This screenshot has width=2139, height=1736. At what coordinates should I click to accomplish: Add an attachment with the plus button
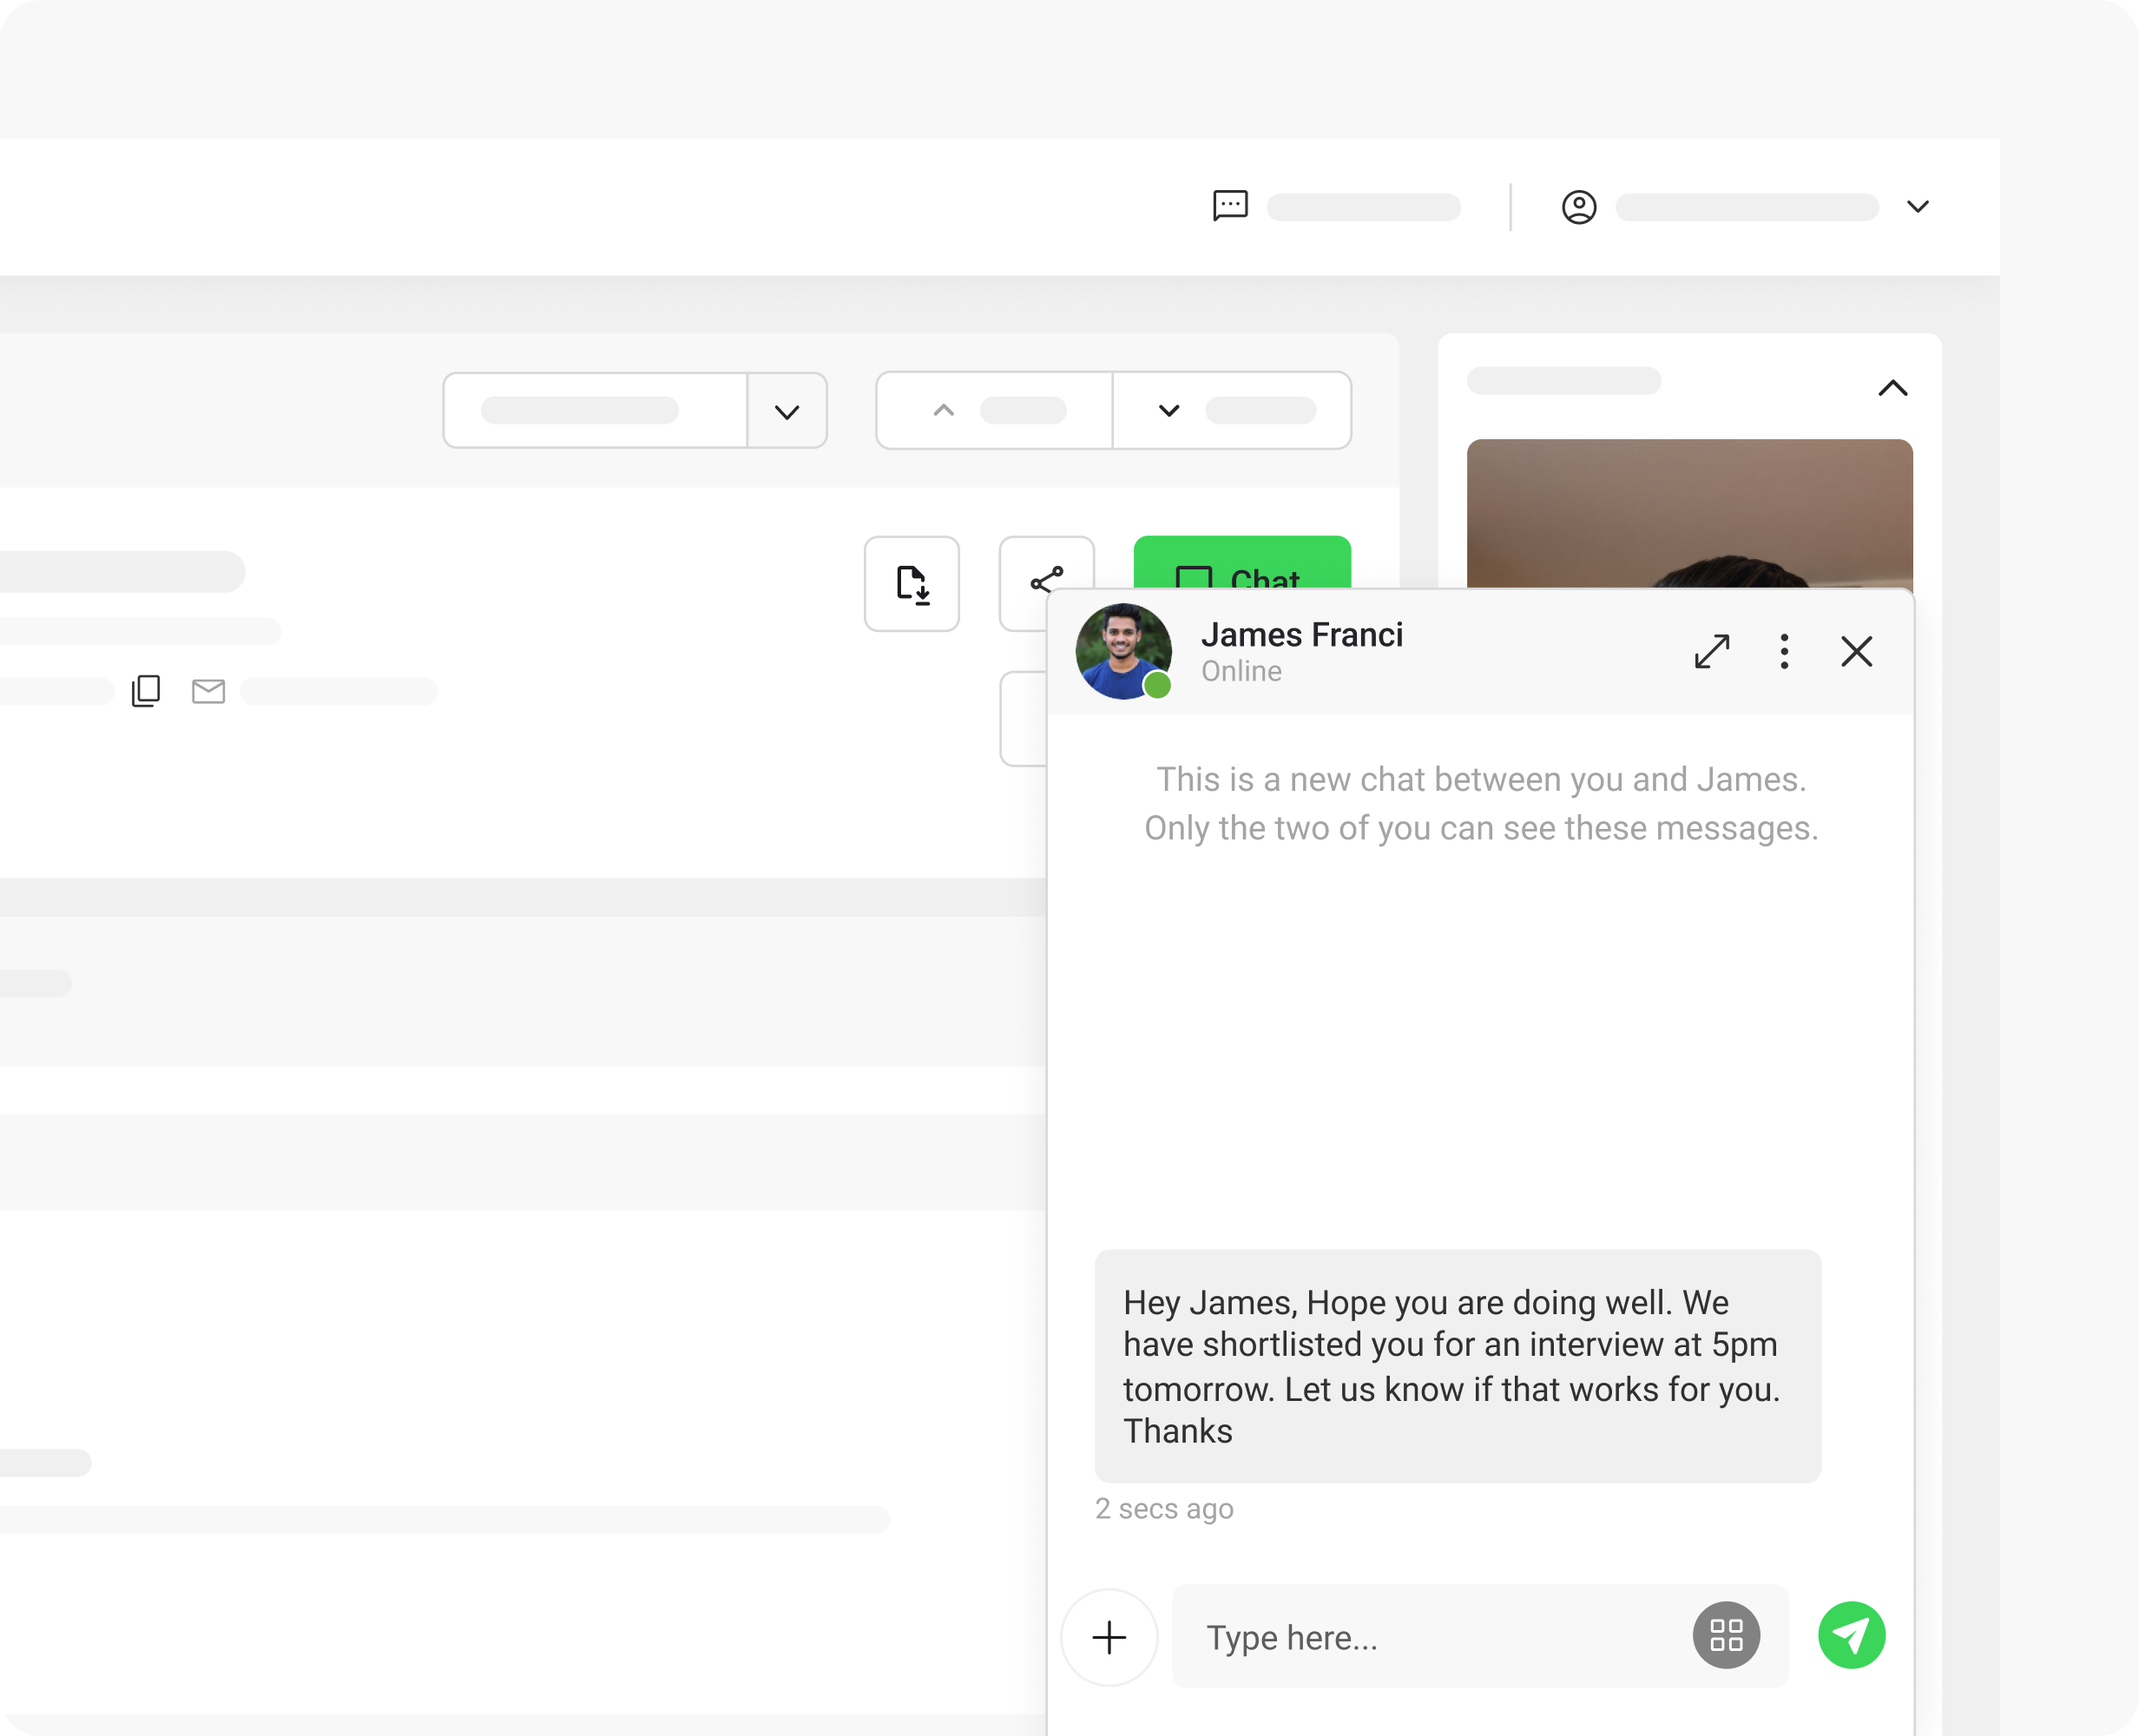[x=1109, y=1638]
